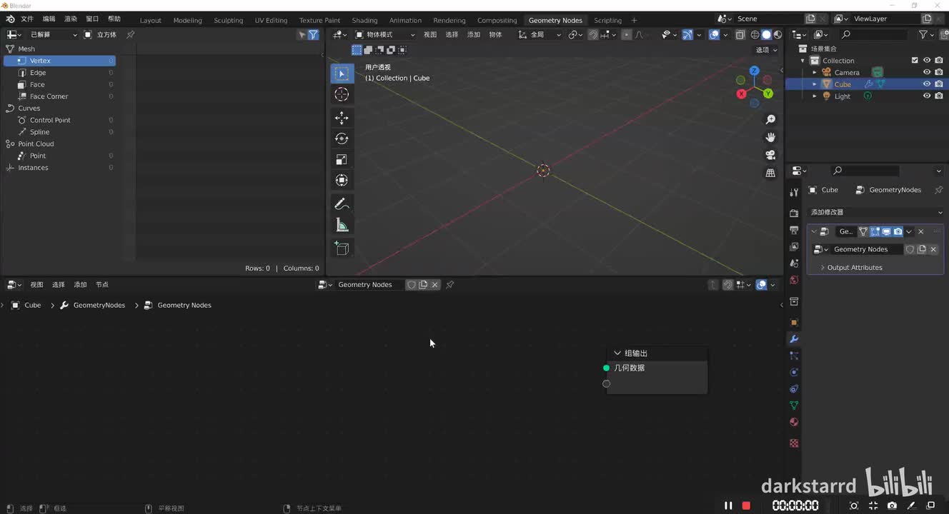Click the Z axis on navigation gizmo
This screenshot has width=949, height=514.
754,71
